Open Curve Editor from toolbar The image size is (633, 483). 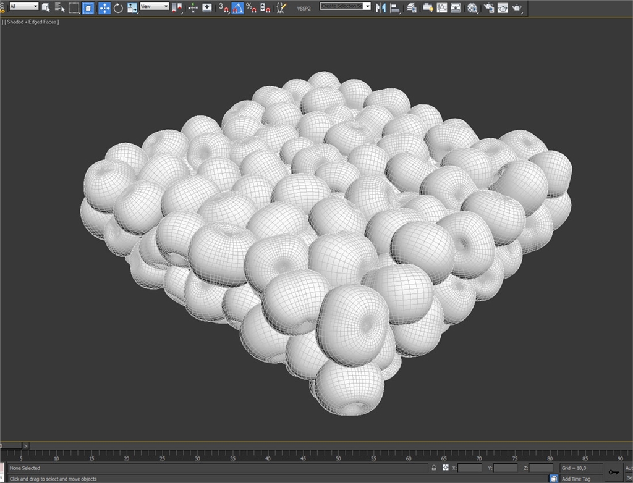[442, 8]
